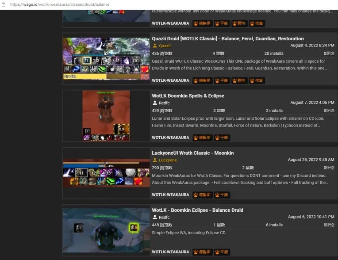Click the user icon beside Luckyone author name
Image resolution: width=338 pixels, height=260 pixels.
[x=155, y=160]
